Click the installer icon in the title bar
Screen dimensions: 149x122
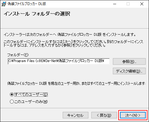4,4
